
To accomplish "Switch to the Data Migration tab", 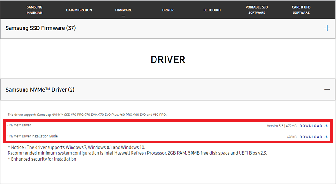I will pyautogui.click(x=79, y=10).
